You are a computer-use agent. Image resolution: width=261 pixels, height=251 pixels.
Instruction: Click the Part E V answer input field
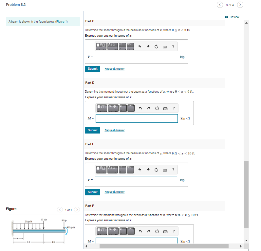point(136,180)
